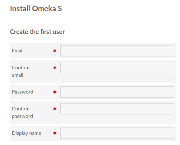The height and width of the screenshot is (145, 180).
Task: Focus the Display name input field
Action: pyautogui.click(x=117, y=133)
